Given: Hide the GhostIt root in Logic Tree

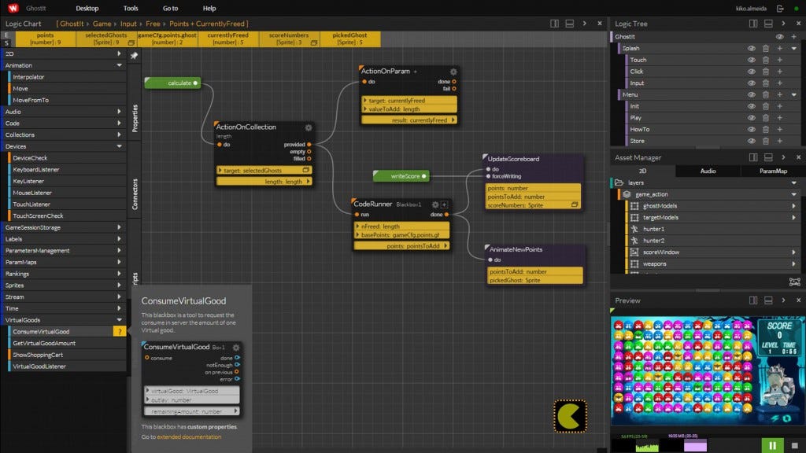Looking at the screenshot, I should (779, 37).
